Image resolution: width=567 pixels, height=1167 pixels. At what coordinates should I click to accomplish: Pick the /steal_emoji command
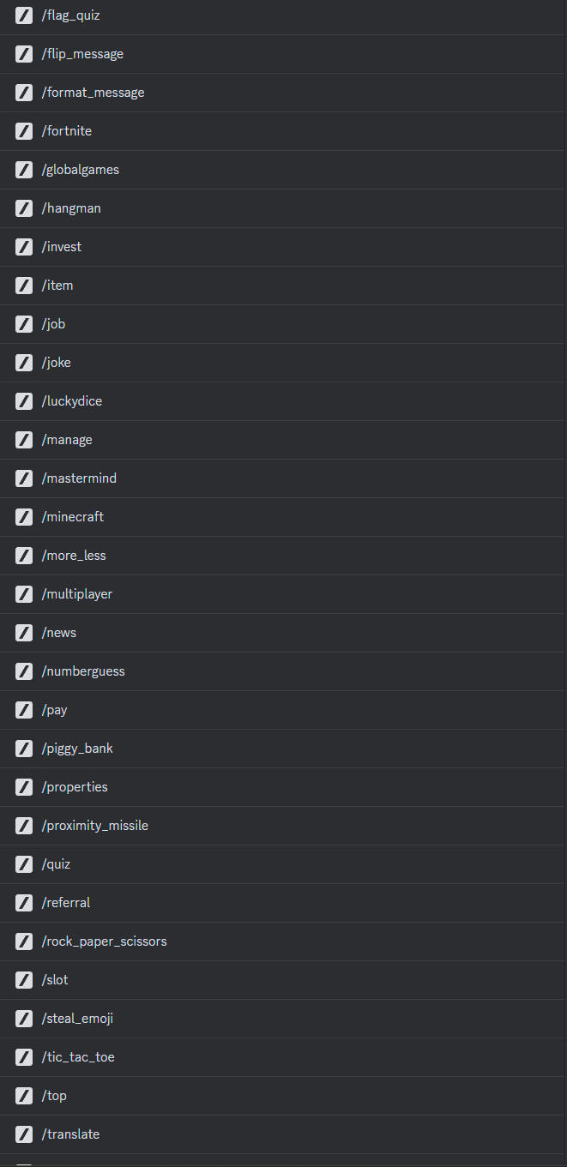tap(283, 1019)
